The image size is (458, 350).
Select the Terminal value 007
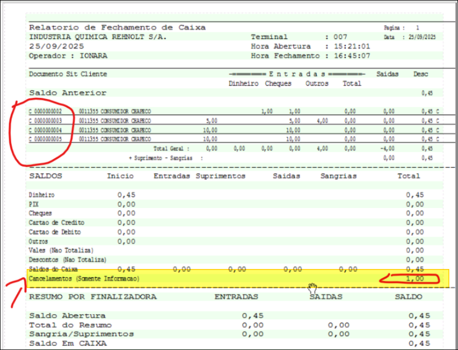pos(340,37)
